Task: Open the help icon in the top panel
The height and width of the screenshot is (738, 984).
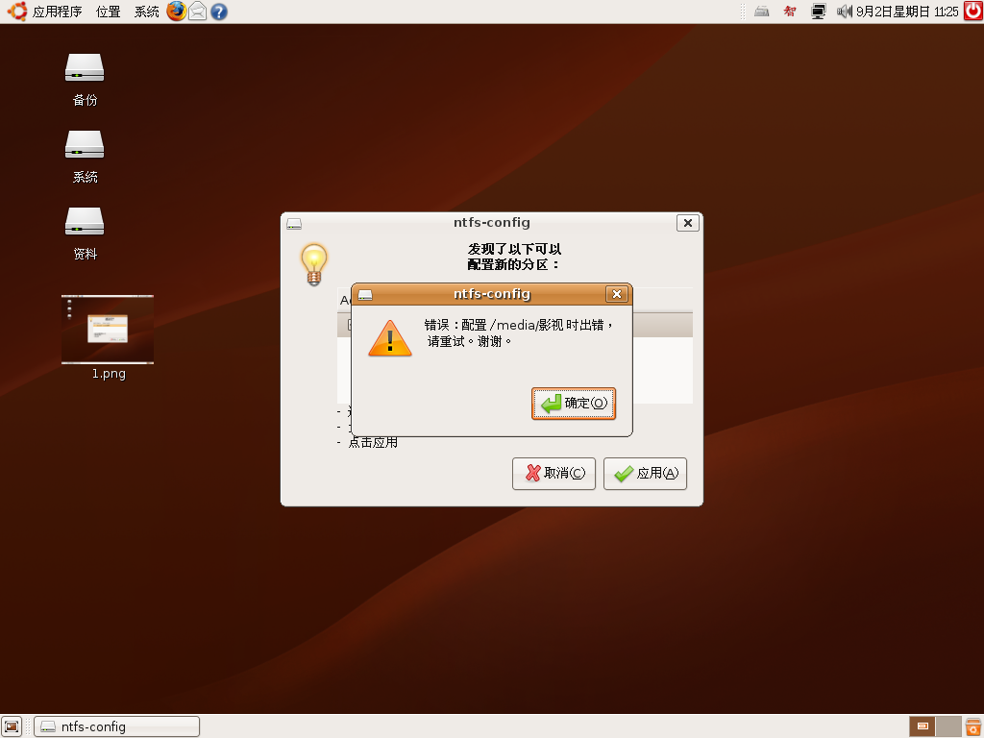Action: 219,12
